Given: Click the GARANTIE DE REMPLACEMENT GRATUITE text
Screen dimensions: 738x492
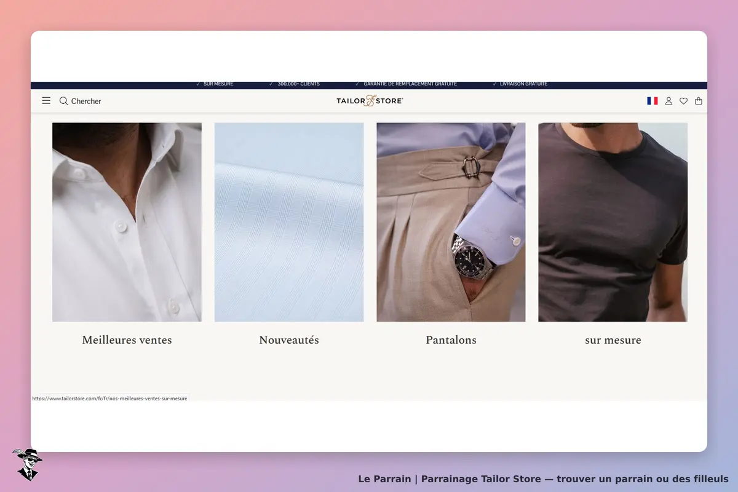Looking at the screenshot, I should point(410,84).
